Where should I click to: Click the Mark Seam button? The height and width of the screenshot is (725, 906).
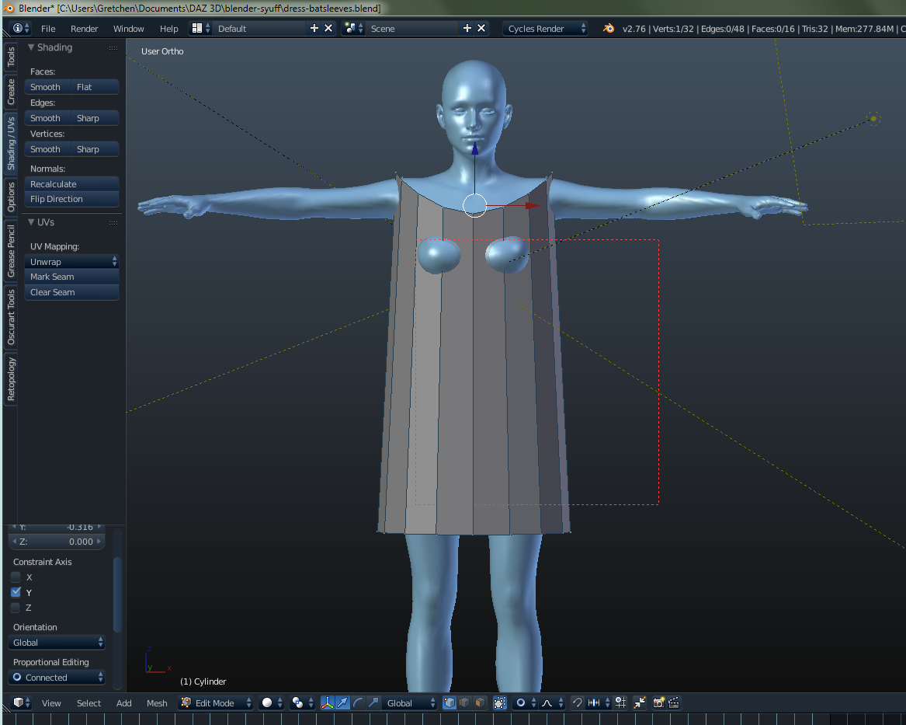click(x=71, y=277)
